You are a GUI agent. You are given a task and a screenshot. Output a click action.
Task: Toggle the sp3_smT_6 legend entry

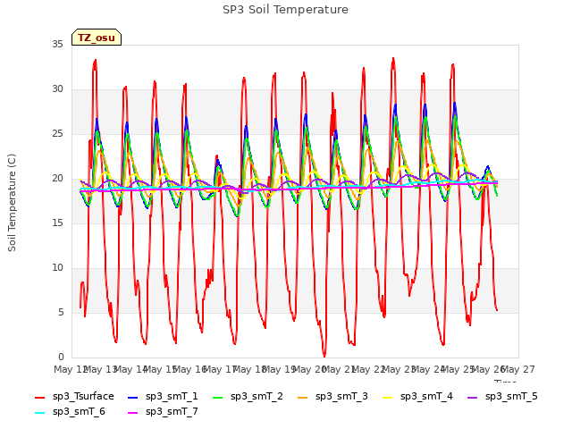(x=70, y=412)
